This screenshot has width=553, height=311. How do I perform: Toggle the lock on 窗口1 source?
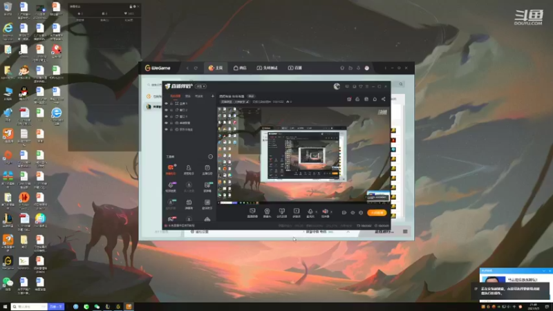(171, 116)
